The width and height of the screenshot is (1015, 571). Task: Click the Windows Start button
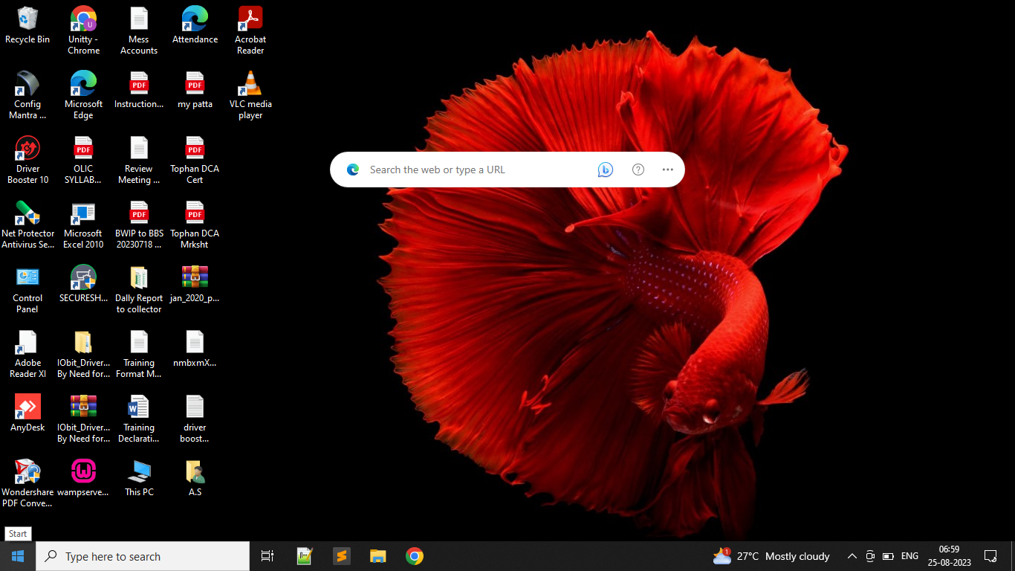click(x=18, y=556)
